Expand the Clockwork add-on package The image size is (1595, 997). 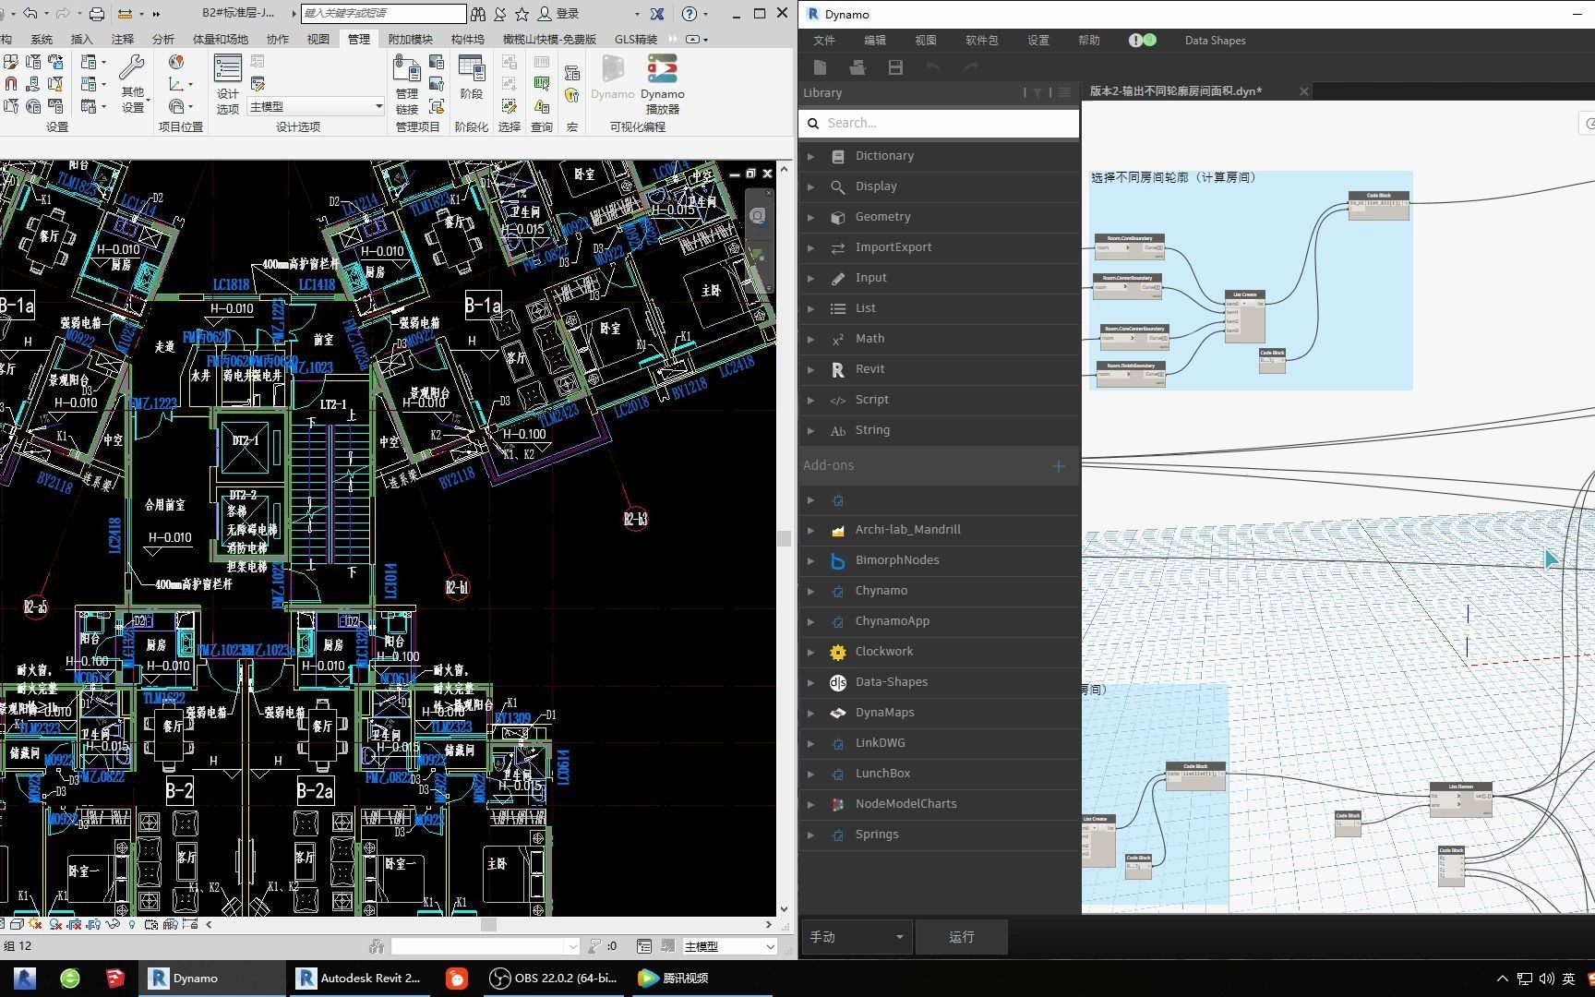click(x=883, y=652)
